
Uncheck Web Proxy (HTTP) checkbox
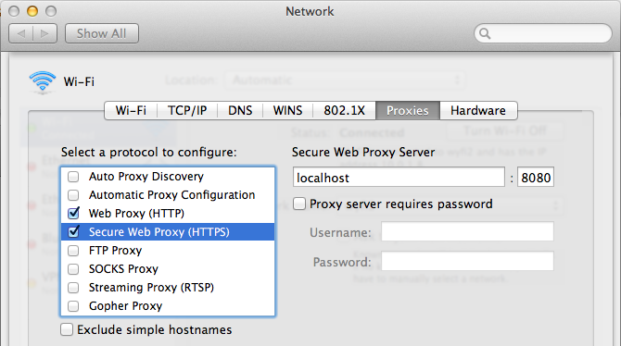pyautogui.click(x=73, y=213)
